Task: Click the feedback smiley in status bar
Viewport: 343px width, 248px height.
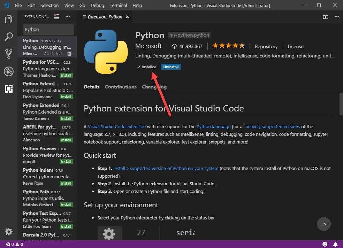Action: (325, 244)
